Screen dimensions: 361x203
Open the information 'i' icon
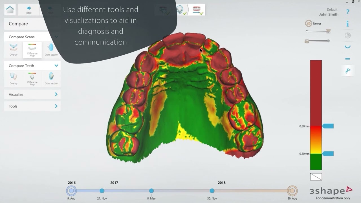point(348,24)
